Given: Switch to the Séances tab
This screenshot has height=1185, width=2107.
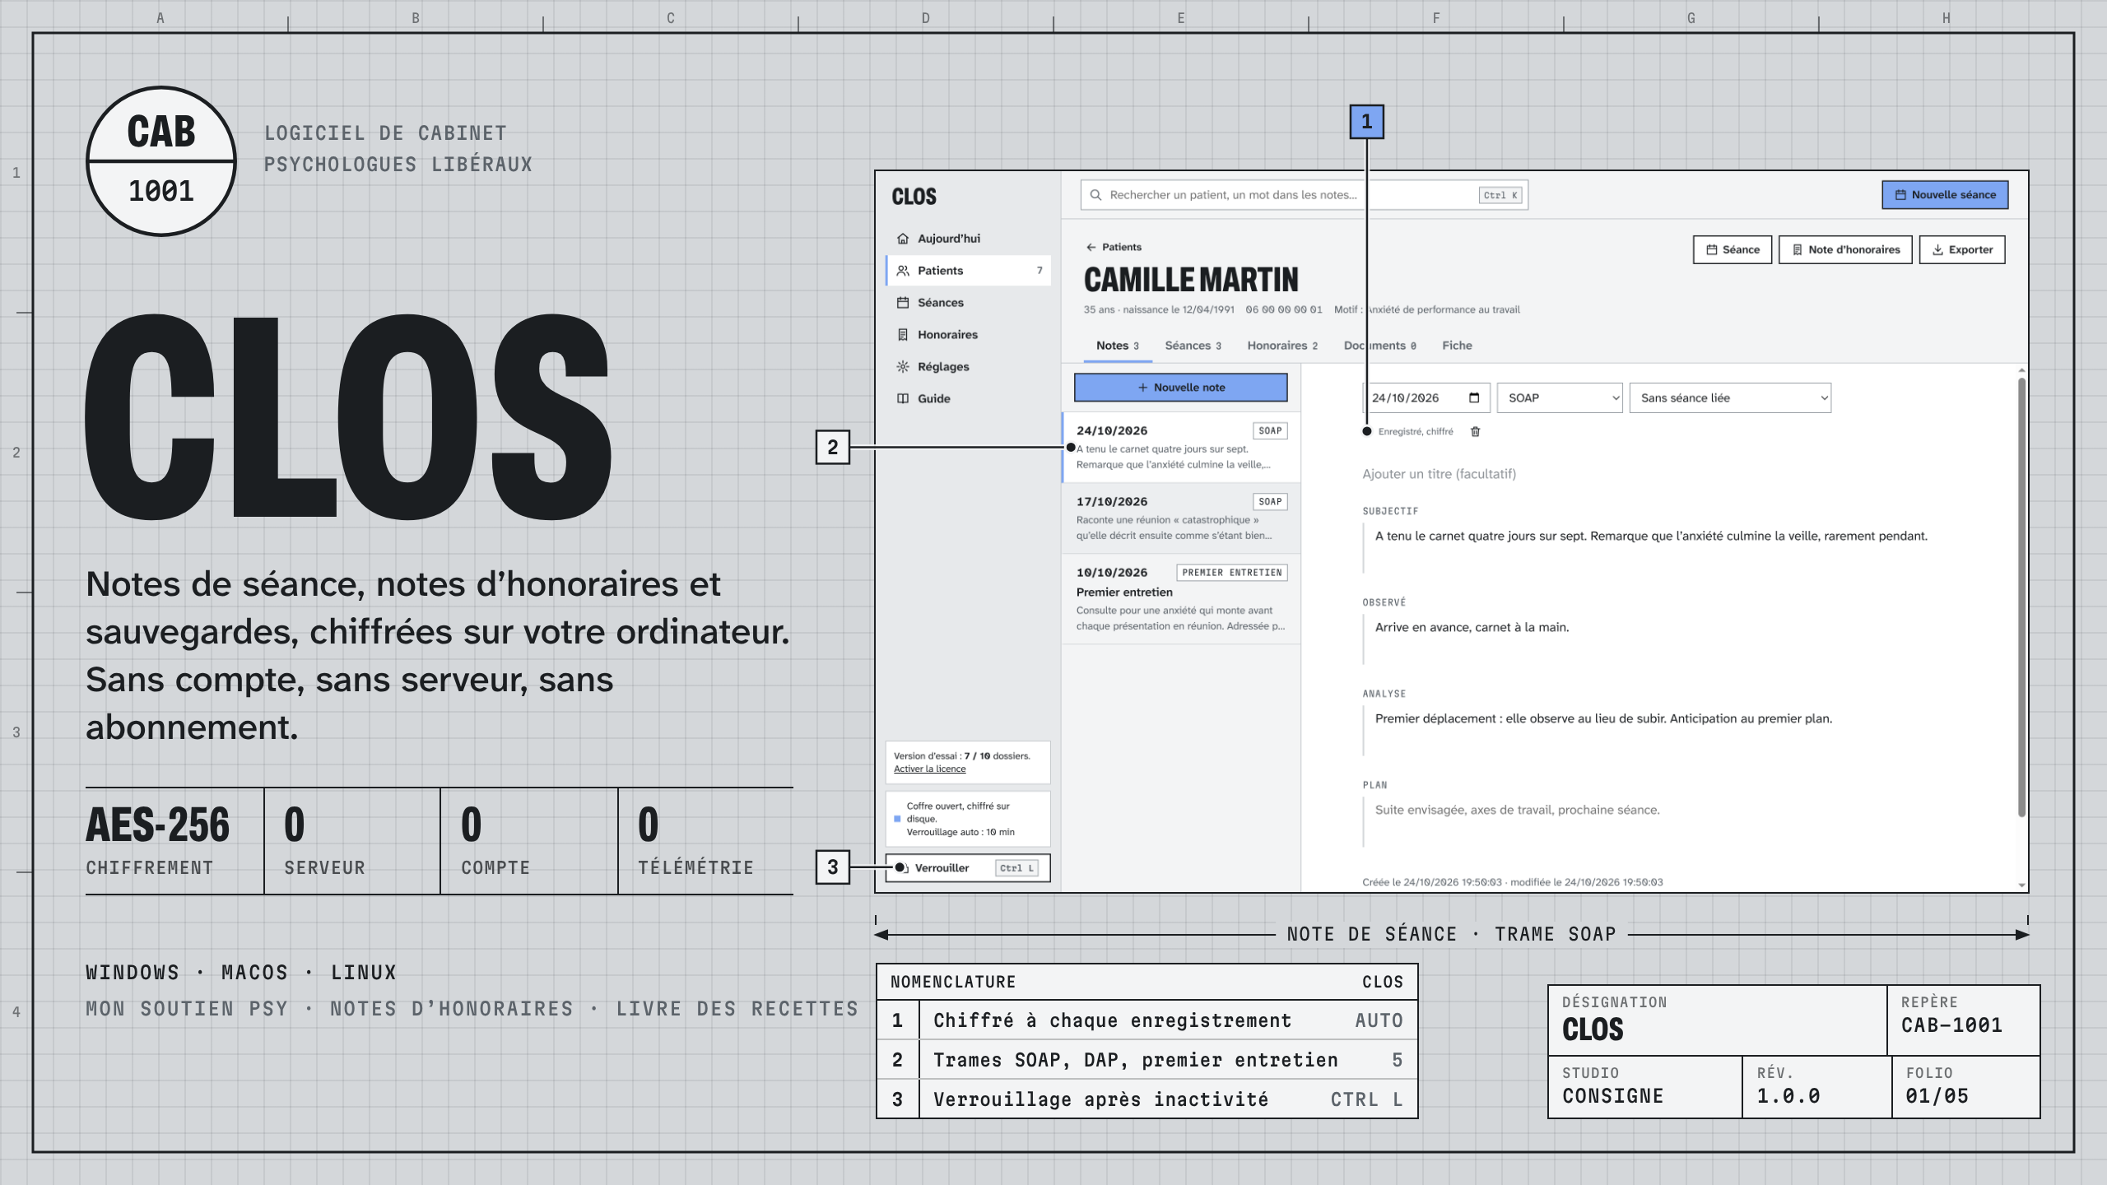Looking at the screenshot, I should (1193, 346).
